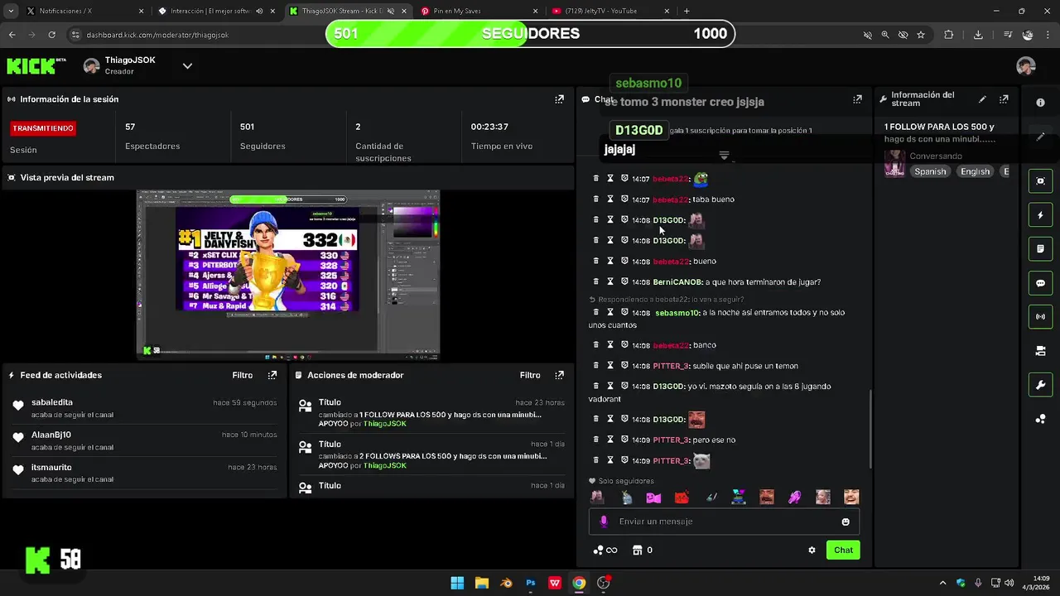Pop out the Feed de actividades panel
This screenshot has height=596, width=1060.
pos(272,375)
